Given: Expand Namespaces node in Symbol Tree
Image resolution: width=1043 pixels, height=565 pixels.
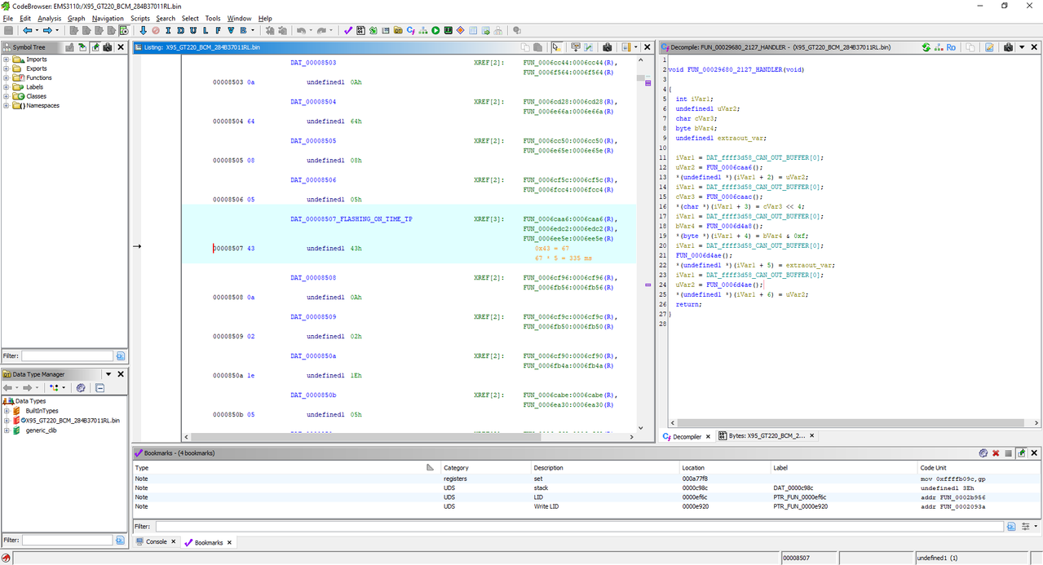Looking at the screenshot, I should coord(7,105).
